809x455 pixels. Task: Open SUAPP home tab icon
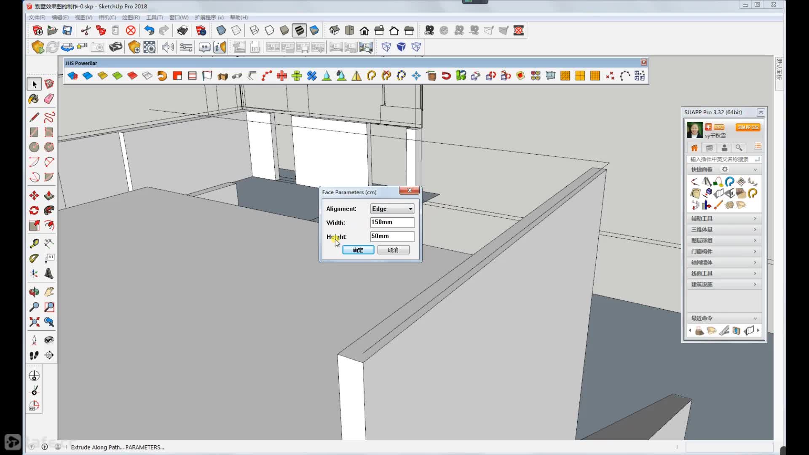point(694,148)
